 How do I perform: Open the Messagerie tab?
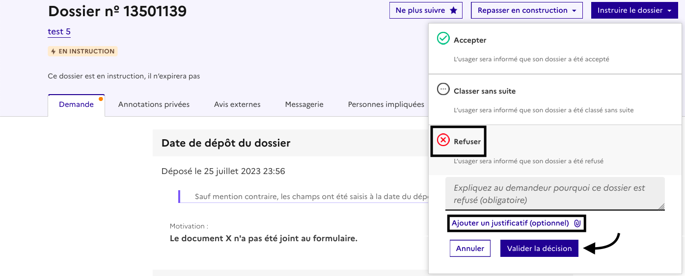pyautogui.click(x=304, y=104)
